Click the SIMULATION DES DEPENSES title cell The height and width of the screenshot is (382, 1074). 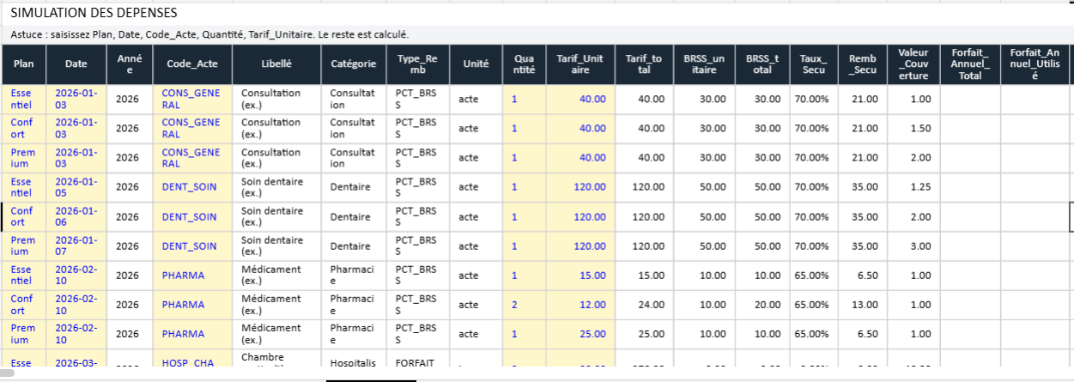[x=94, y=13]
